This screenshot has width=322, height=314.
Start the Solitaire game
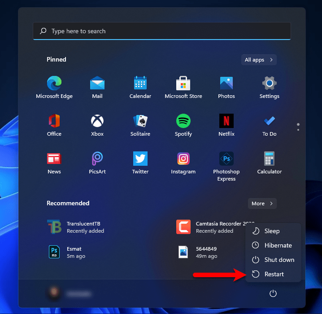click(x=140, y=125)
